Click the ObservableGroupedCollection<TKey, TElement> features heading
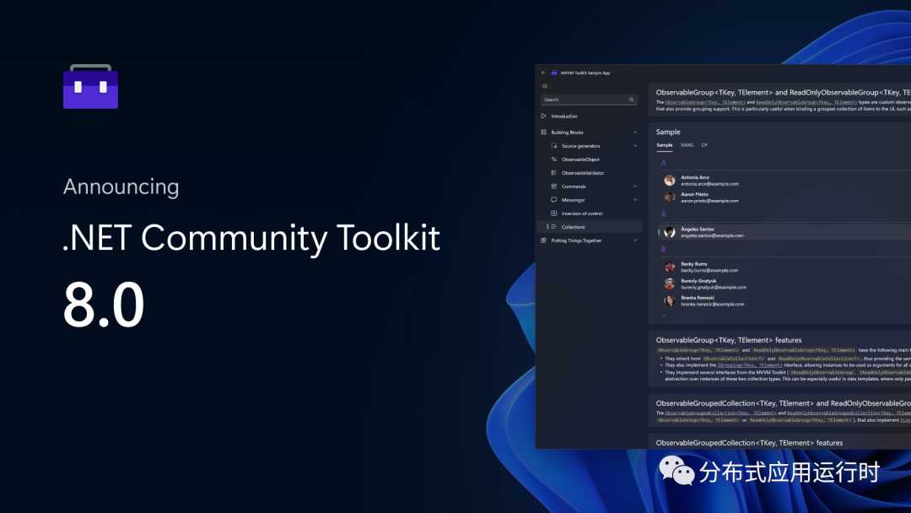 pos(750,443)
